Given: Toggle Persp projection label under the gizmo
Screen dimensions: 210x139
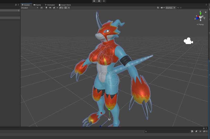Looking at the screenshot, I should [200, 24].
